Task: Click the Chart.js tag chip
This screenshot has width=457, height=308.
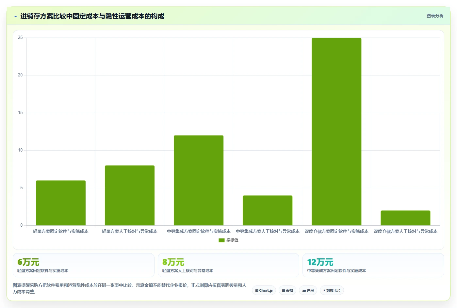Action: (264, 290)
